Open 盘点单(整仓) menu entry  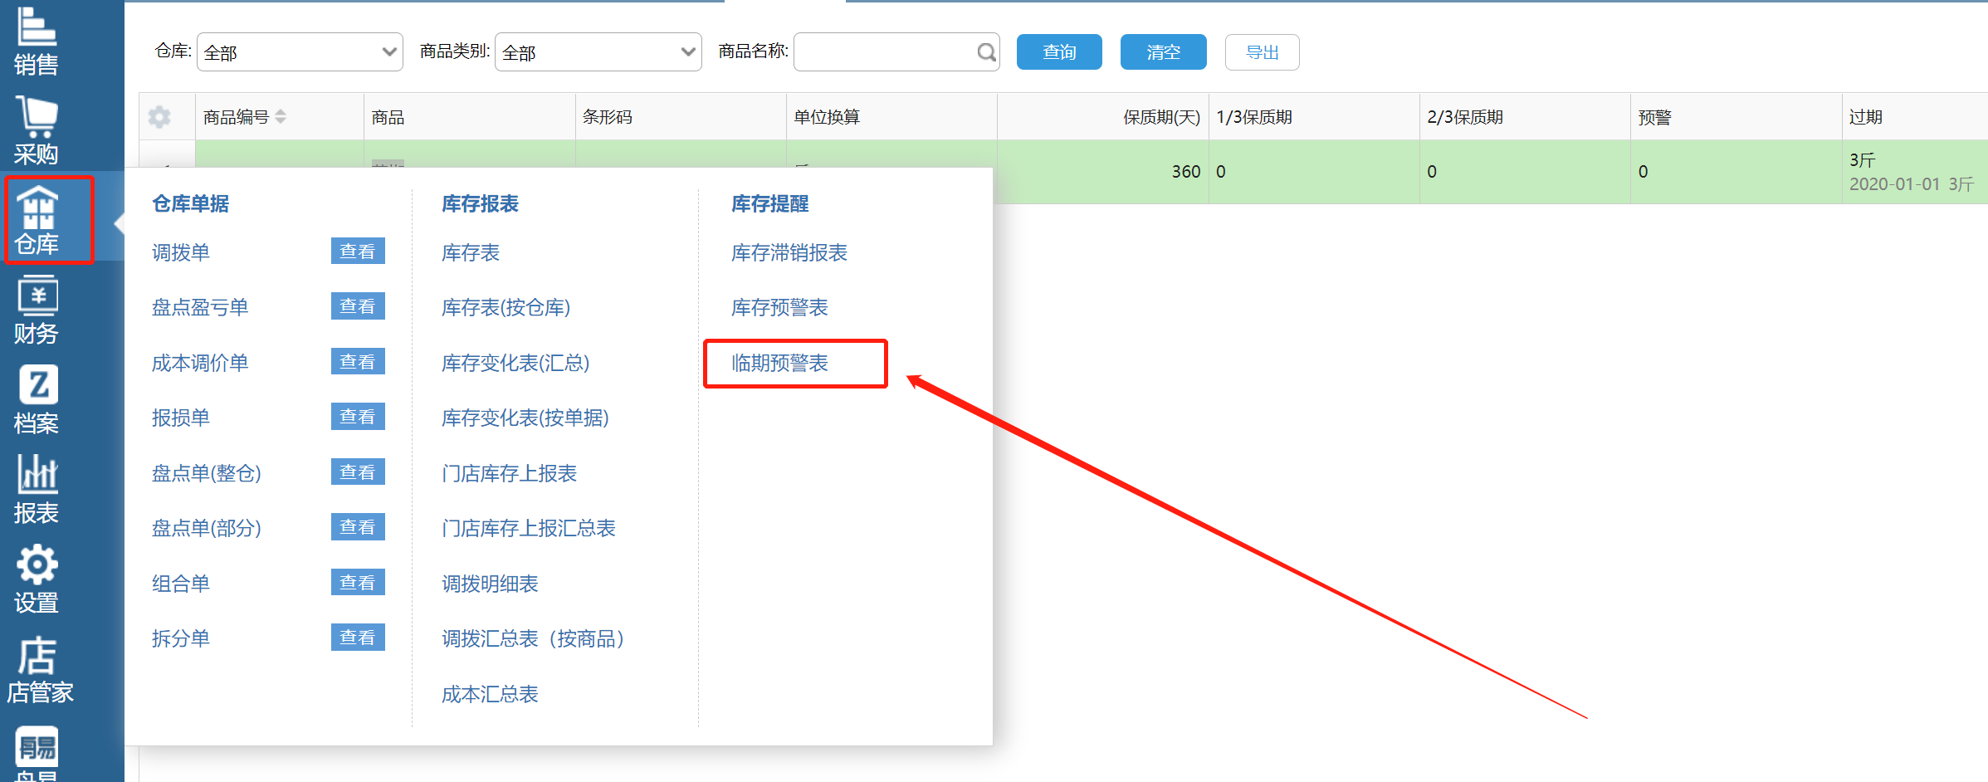coord(207,473)
